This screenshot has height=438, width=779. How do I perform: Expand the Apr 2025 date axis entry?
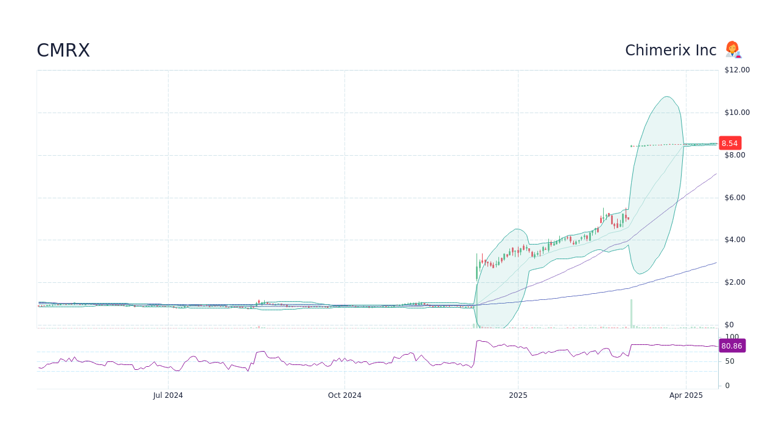point(686,395)
